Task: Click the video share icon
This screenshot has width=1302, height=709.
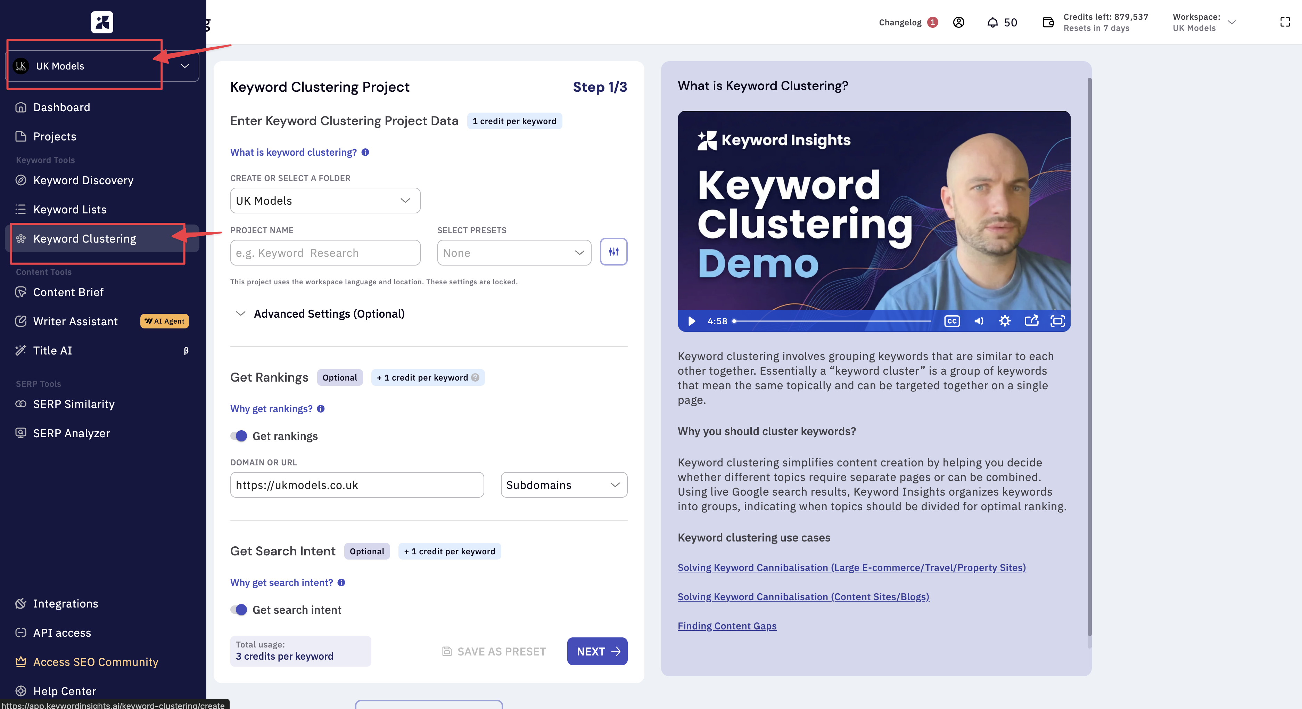Action: [x=1031, y=321]
